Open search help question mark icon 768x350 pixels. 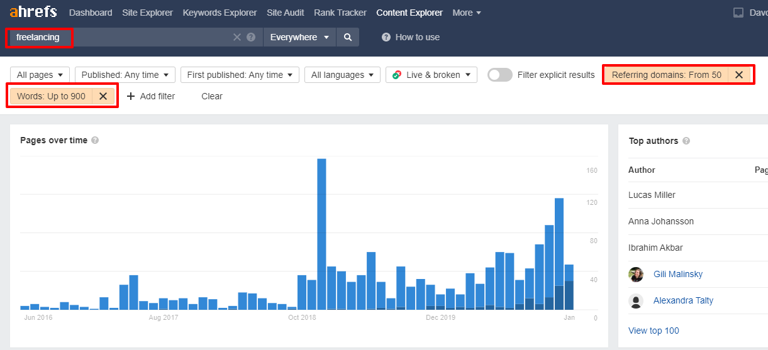click(x=251, y=37)
